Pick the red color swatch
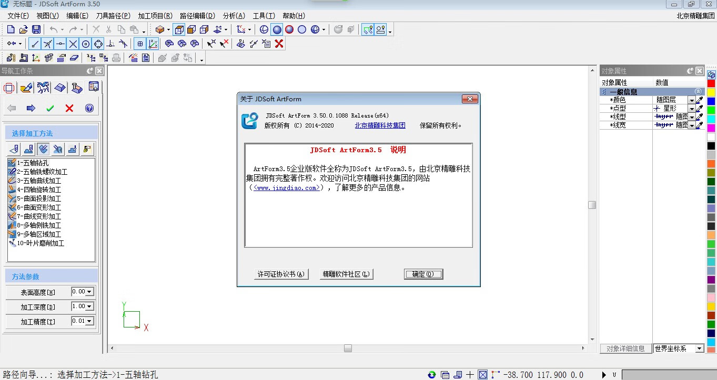717x380 pixels. tap(711, 83)
